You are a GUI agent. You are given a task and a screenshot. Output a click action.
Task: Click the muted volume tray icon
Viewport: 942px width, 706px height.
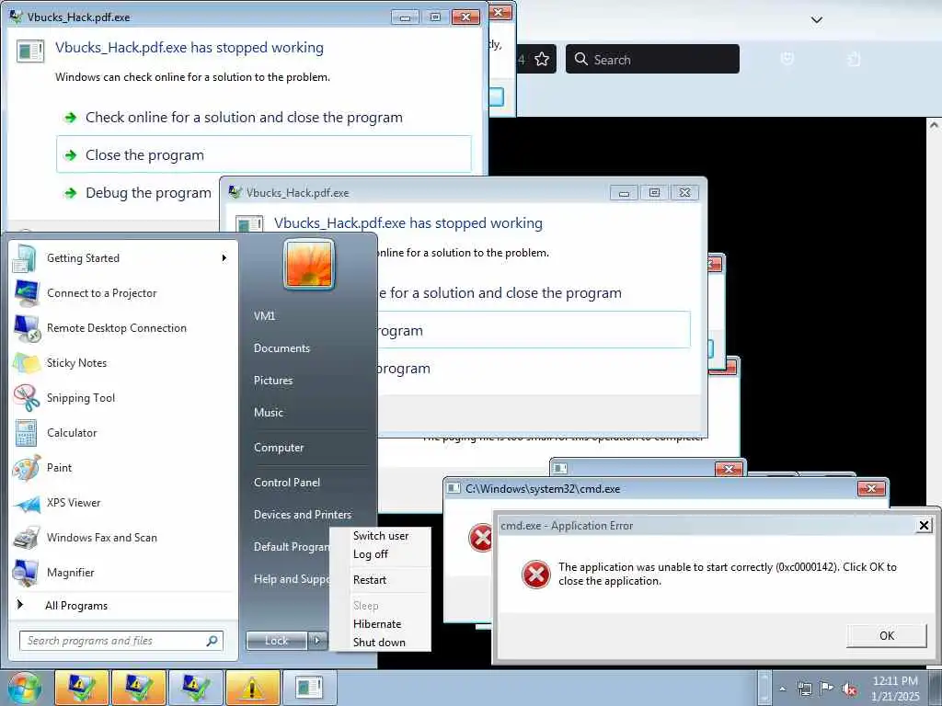[x=849, y=689]
